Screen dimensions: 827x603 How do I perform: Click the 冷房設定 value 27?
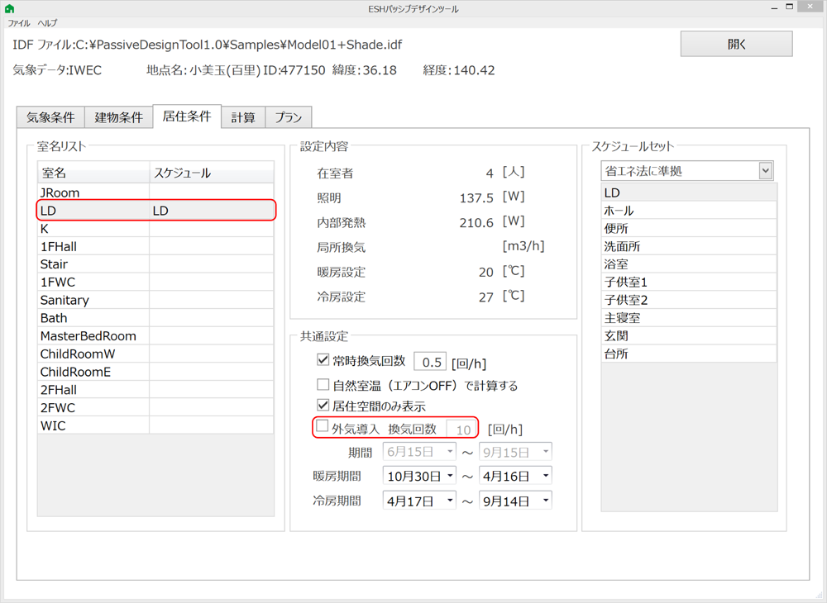pos(485,297)
